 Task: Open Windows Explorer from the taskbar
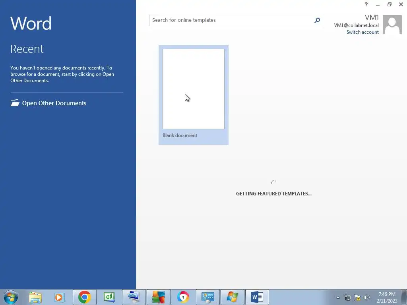tap(35, 297)
